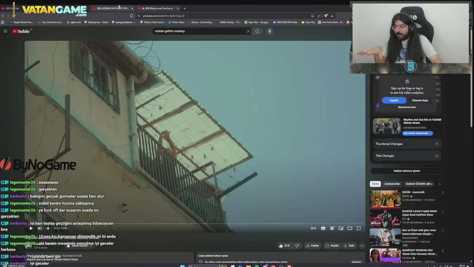Open more actions three-dot menu under video
474x267 pixels.
(x=362, y=245)
